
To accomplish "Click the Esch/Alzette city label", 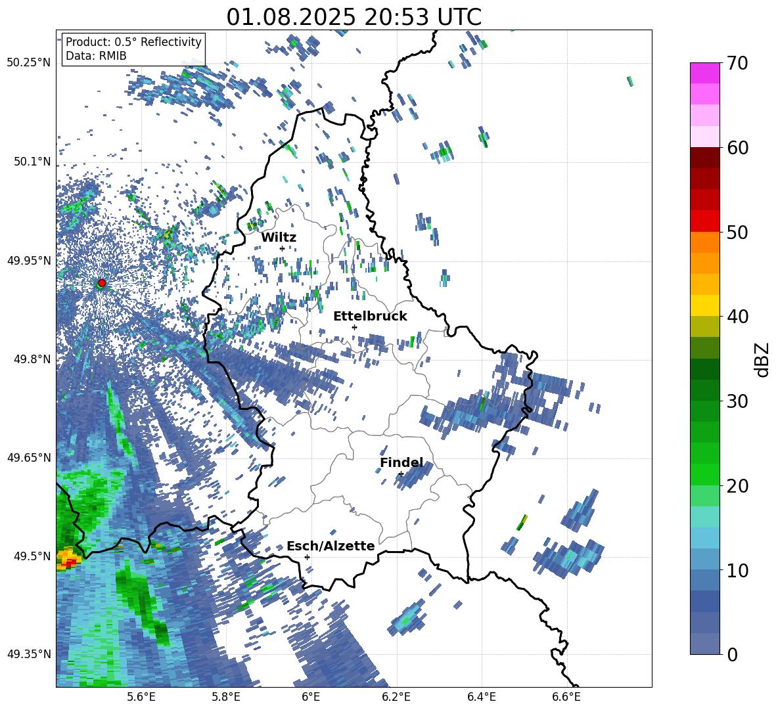I will point(331,546).
